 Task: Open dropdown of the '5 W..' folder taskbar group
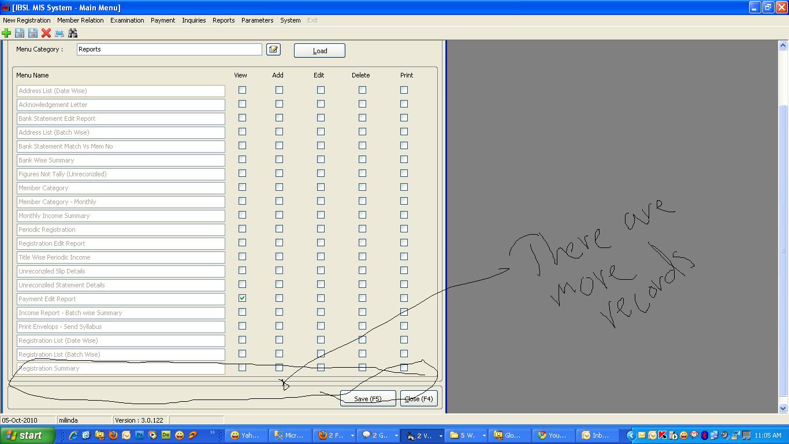(x=483, y=436)
